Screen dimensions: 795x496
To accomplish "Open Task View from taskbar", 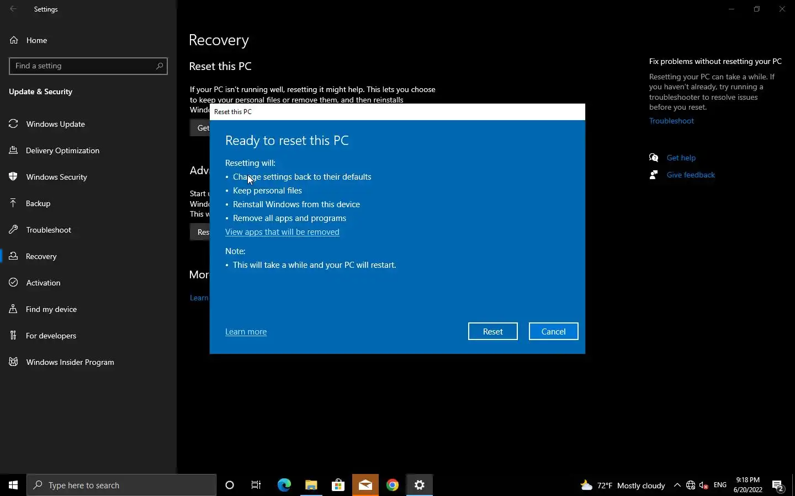I will click(256, 485).
